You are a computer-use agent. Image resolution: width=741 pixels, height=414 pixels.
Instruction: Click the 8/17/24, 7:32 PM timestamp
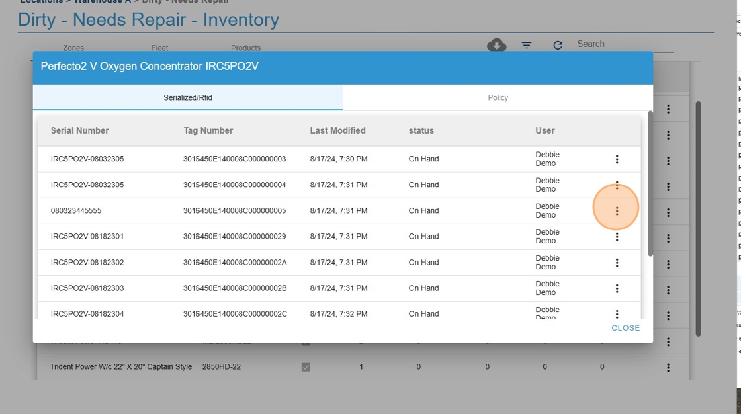[x=339, y=314]
